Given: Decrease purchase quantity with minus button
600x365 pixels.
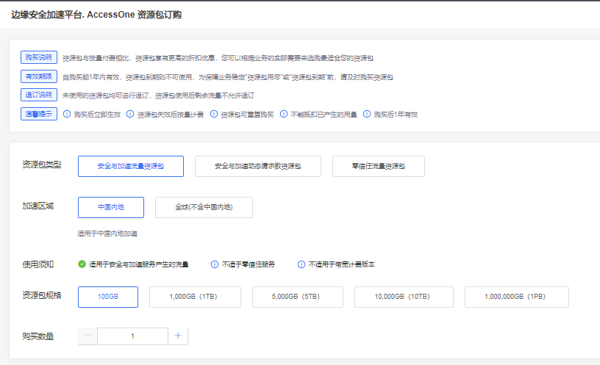Looking at the screenshot, I should point(87,336).
